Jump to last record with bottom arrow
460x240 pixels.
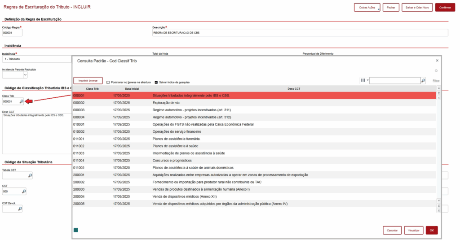438,210
